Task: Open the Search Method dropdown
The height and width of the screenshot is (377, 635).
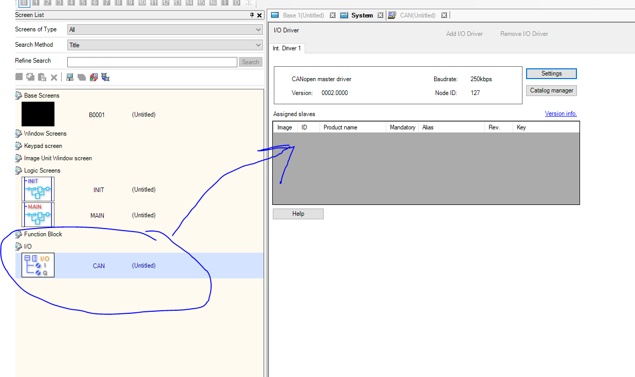Action: [x=165, y=45]
